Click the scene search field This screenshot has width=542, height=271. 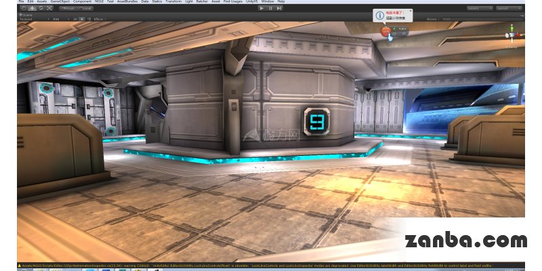tap(482, 20)
